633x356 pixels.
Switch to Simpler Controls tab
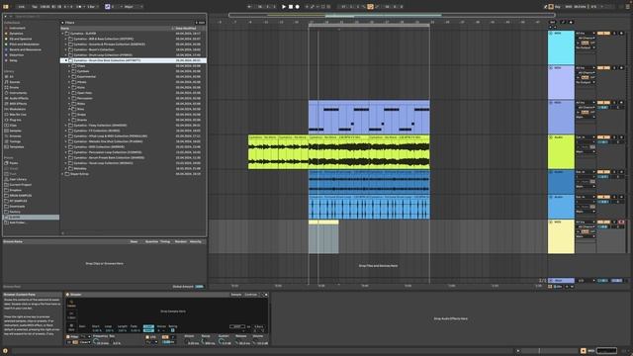tap(250, 295)
